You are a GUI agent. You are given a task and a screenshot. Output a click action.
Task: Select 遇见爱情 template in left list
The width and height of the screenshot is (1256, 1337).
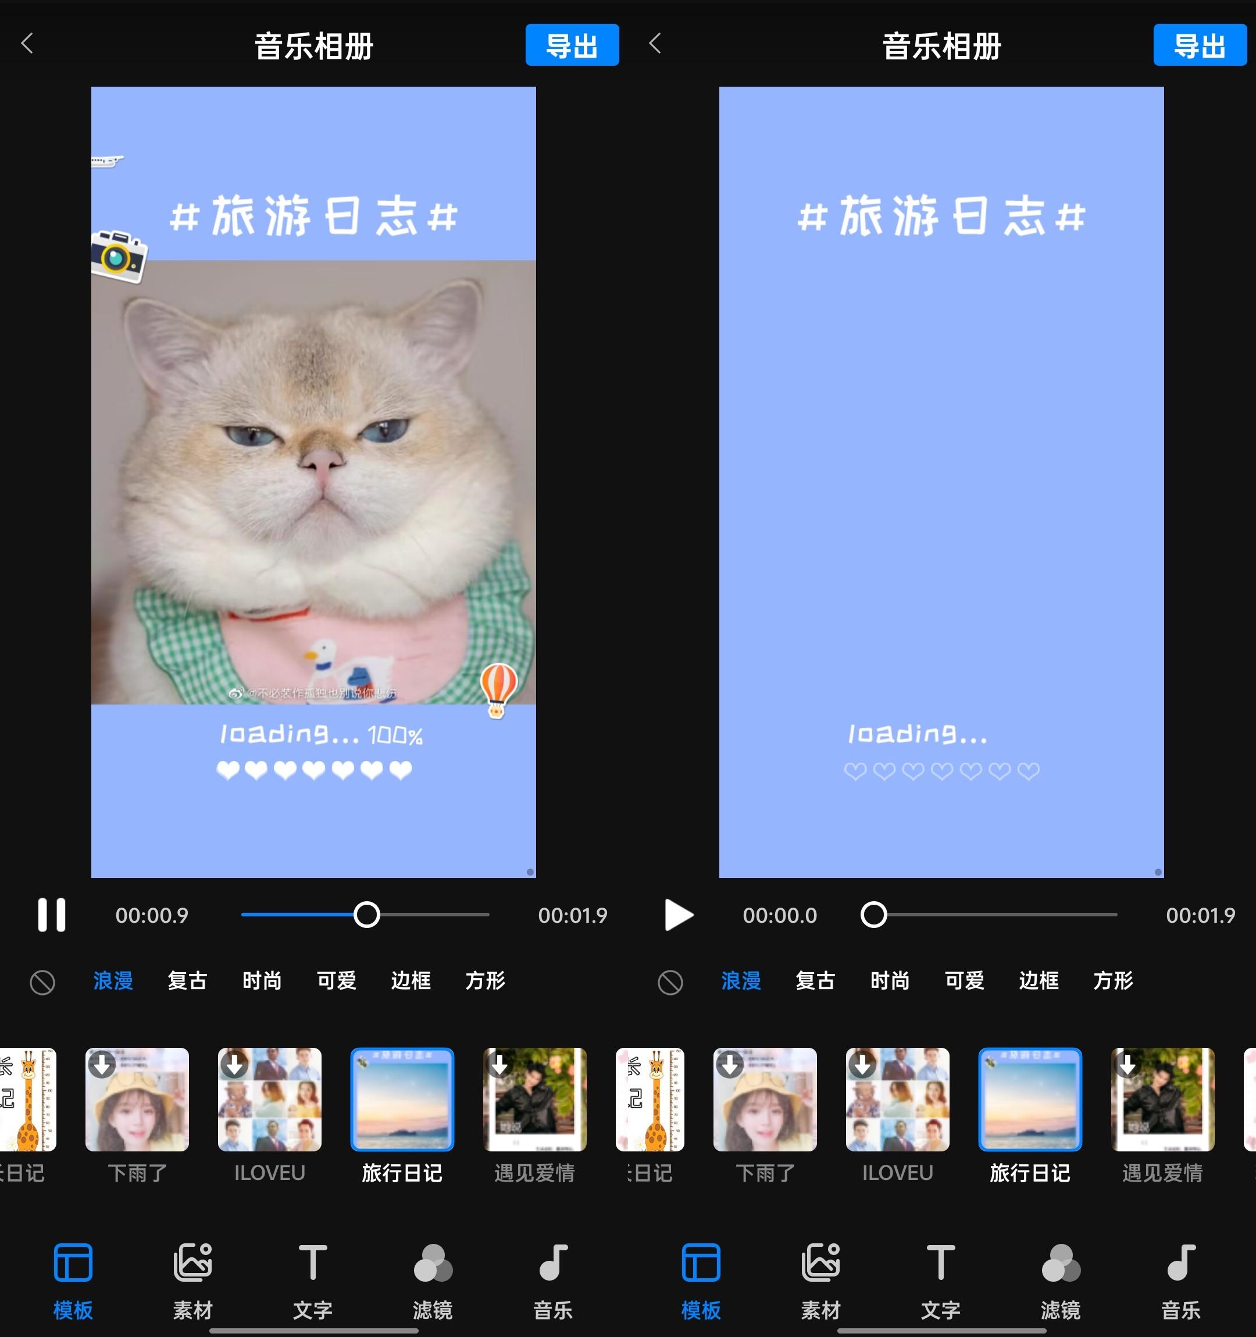point(534,1100)
